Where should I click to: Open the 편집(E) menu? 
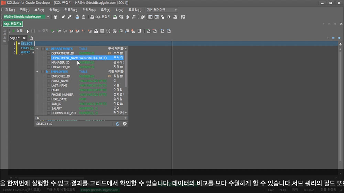pos(24,10)
